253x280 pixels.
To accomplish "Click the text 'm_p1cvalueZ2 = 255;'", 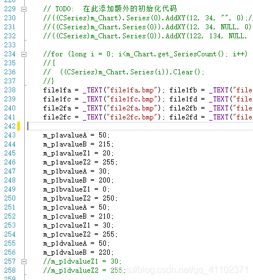I will click(80, 234).
